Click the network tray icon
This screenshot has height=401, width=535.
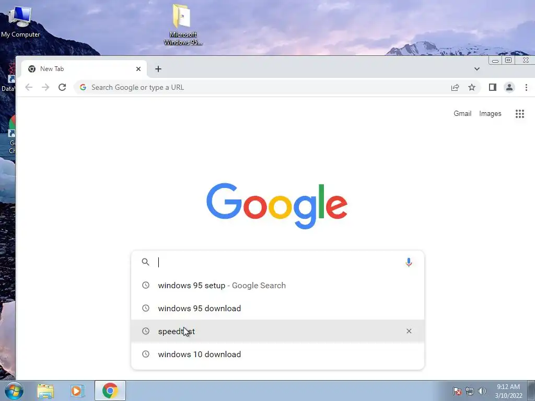pyautogui.click(x=470, y=391)
